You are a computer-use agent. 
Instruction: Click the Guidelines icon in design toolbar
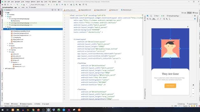(169, 19)
